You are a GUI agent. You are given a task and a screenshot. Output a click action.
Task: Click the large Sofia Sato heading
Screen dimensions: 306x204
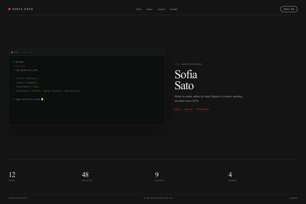[x=186, y=80]
